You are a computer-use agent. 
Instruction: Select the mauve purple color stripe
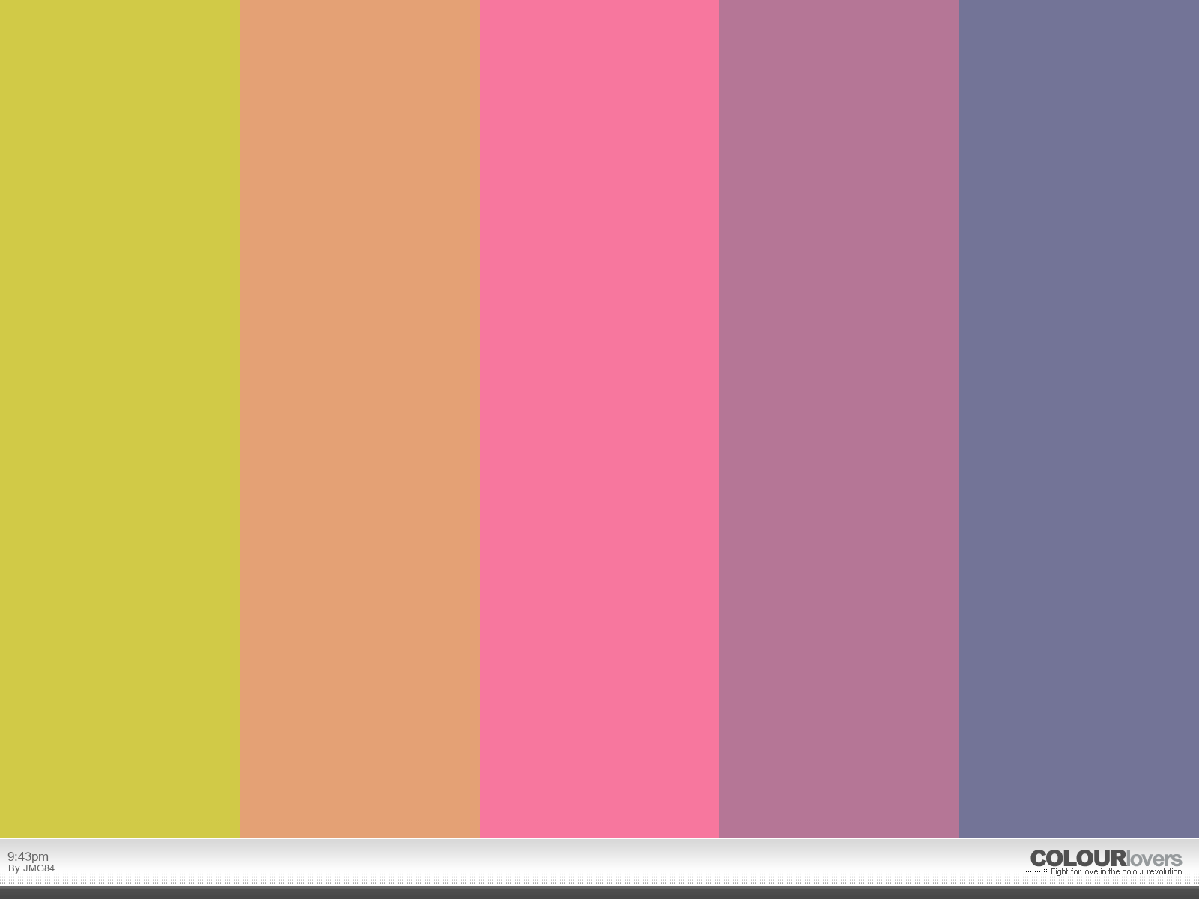point(839,419)
